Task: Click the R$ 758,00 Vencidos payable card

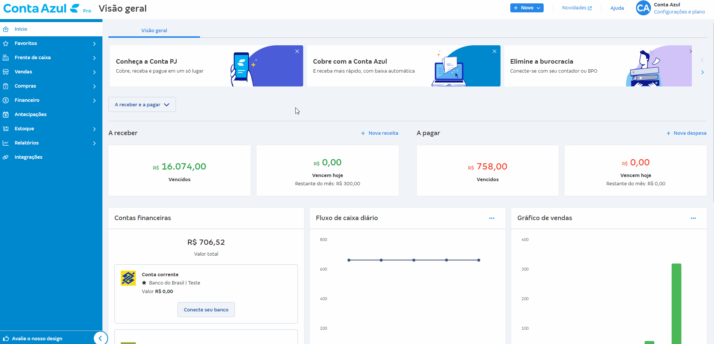Action: coord(487,170)
